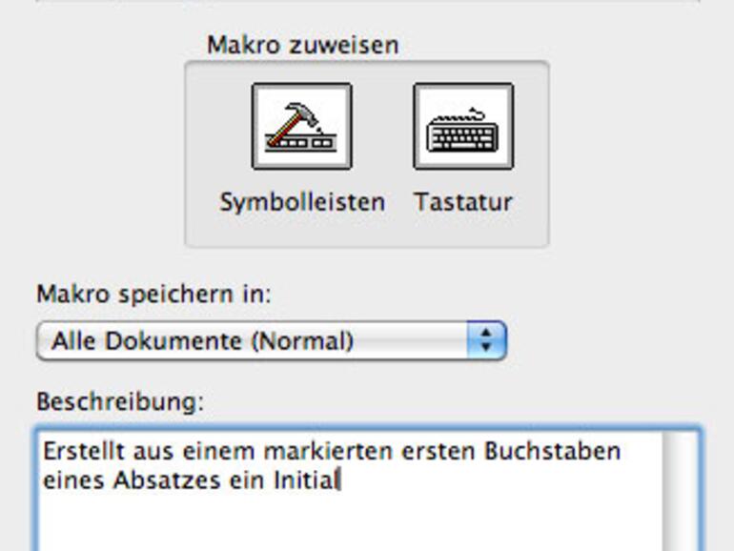Click the Symbolleisten label text
Image resolution: width=734 pixels, height=551 pixels.
302,202
